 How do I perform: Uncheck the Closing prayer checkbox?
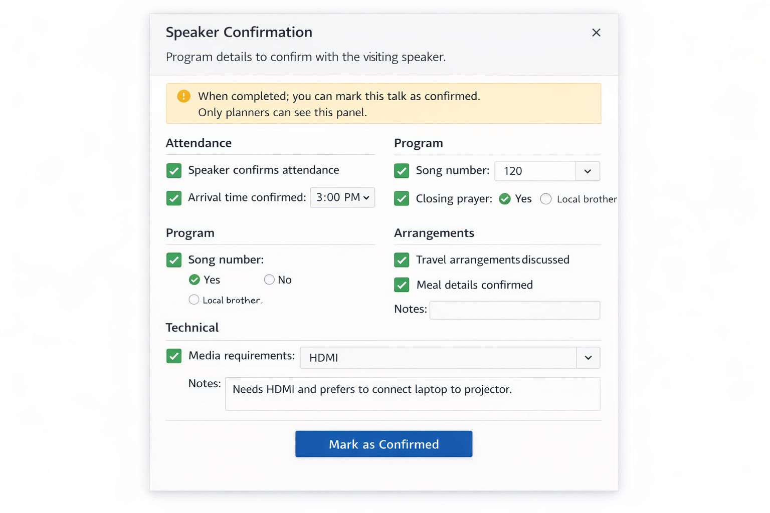coord(402,198)
